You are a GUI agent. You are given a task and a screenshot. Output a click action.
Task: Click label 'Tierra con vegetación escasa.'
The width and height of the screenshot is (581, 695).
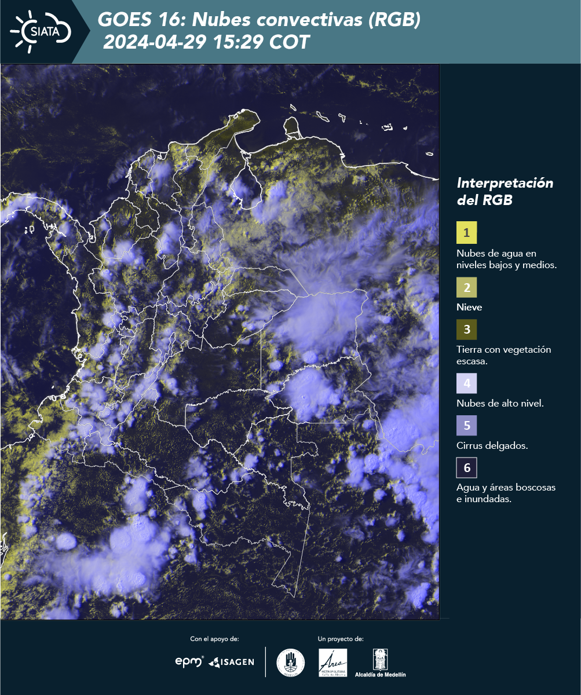pyautogui.click(x=503, y=355)
